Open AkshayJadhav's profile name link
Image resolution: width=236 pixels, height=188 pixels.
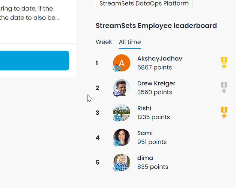(x=160, y=59)
